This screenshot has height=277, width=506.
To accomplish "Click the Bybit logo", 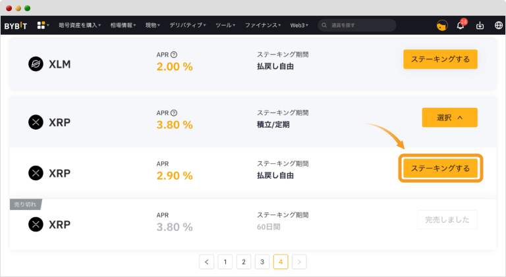I will click(x=16, y=26).
